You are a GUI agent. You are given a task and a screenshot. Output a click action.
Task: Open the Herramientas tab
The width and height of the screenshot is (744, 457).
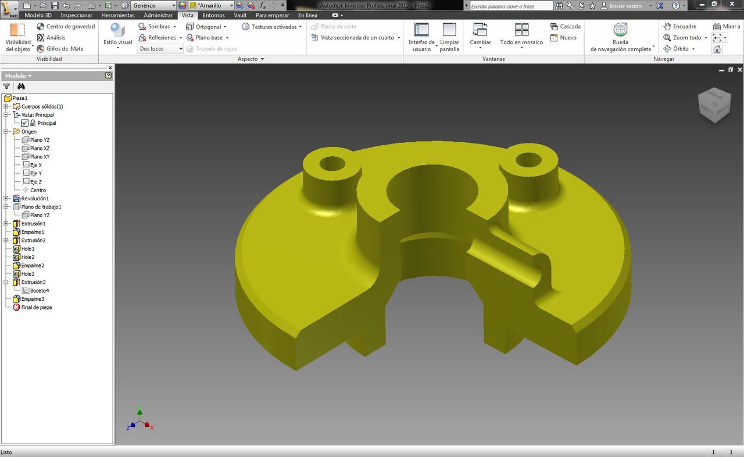[x=118, y=15]
